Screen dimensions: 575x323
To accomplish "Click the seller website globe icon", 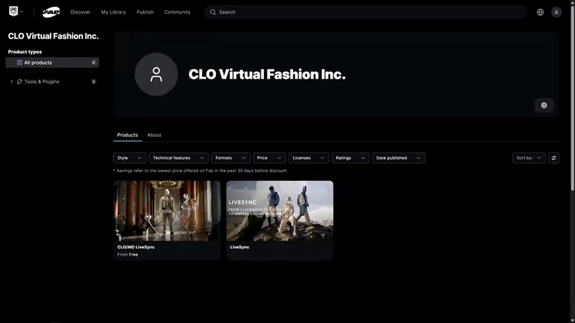I will click(x=544, y=105).
